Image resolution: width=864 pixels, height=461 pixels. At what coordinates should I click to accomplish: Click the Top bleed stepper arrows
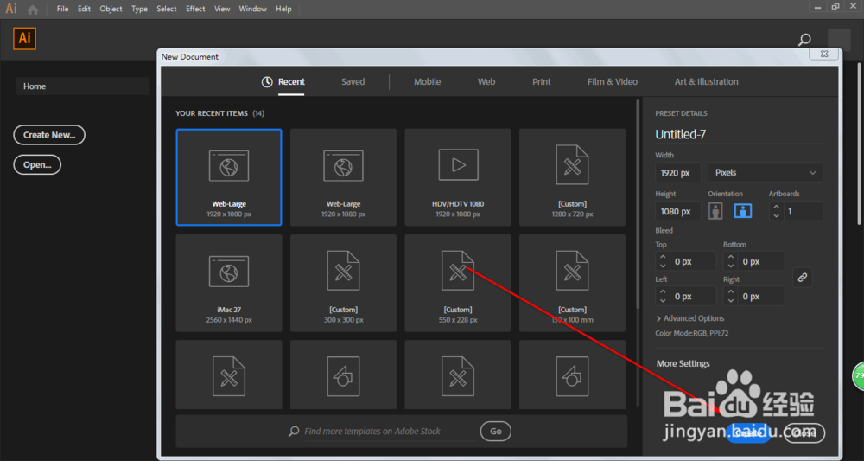pyautogui.click(x=663, y=261)
